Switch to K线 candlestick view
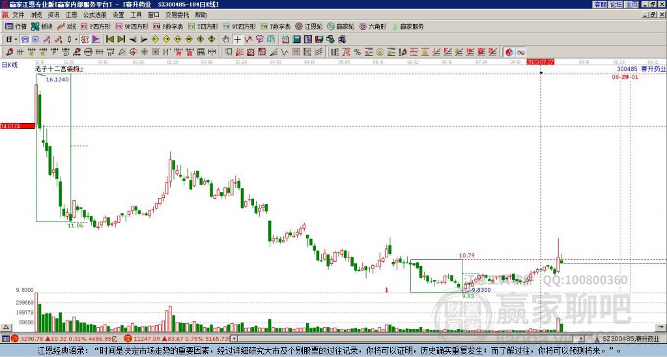This screenshot has height=357, width=667. pyautogui.click(x=66, y=26)
